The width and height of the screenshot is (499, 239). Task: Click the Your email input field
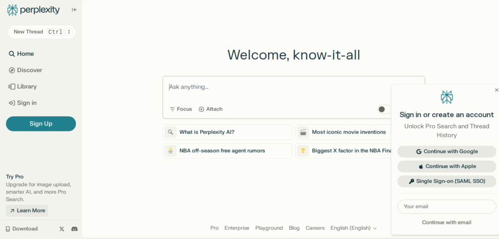pyautogui.click(x=446, y=206)
